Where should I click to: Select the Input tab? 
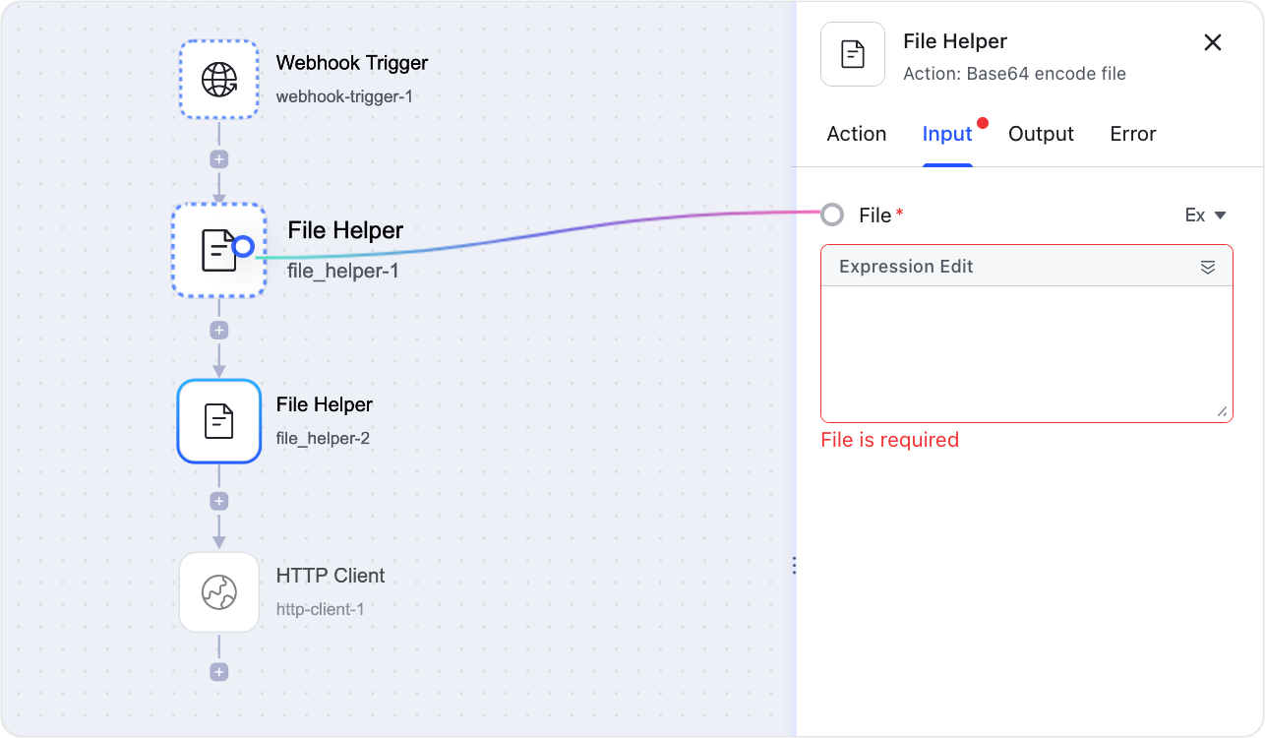click(946, 134)
